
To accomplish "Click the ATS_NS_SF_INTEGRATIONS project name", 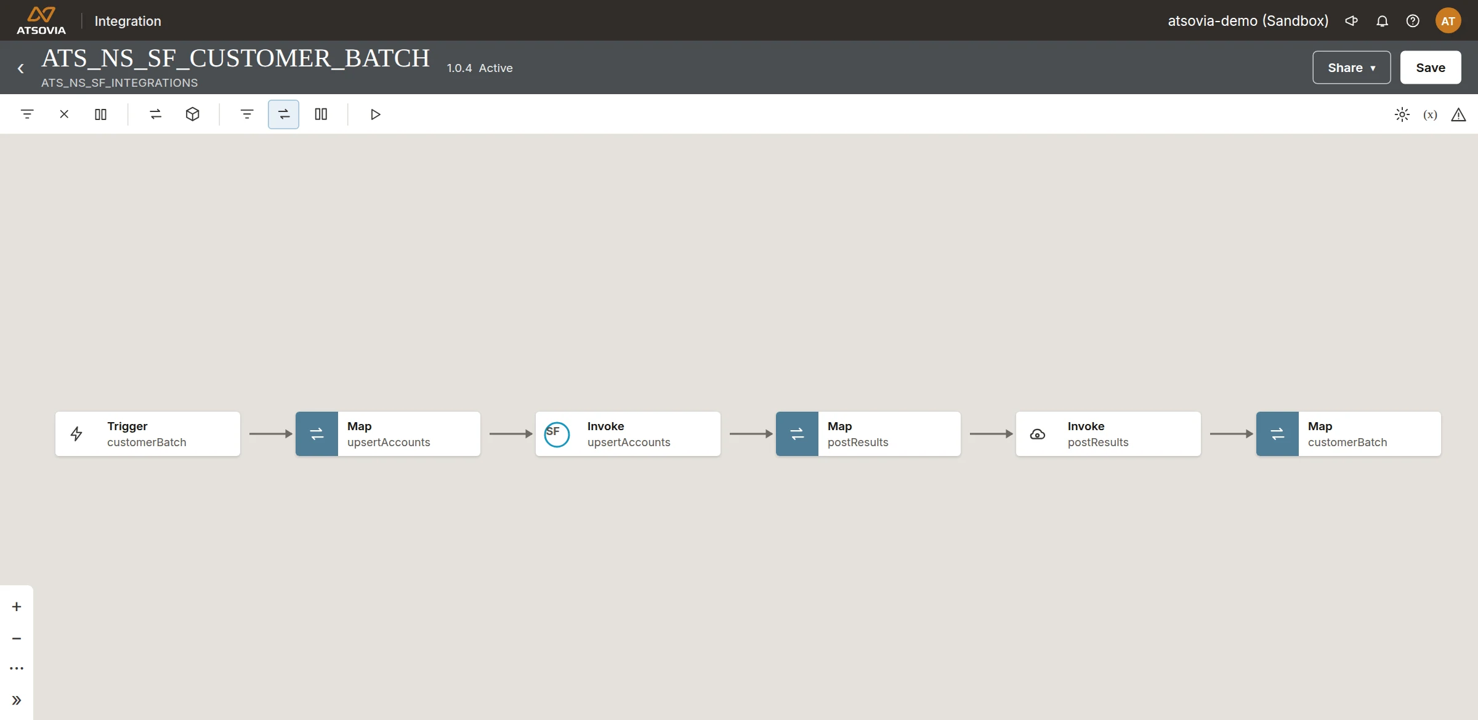I will click(119, 82).
